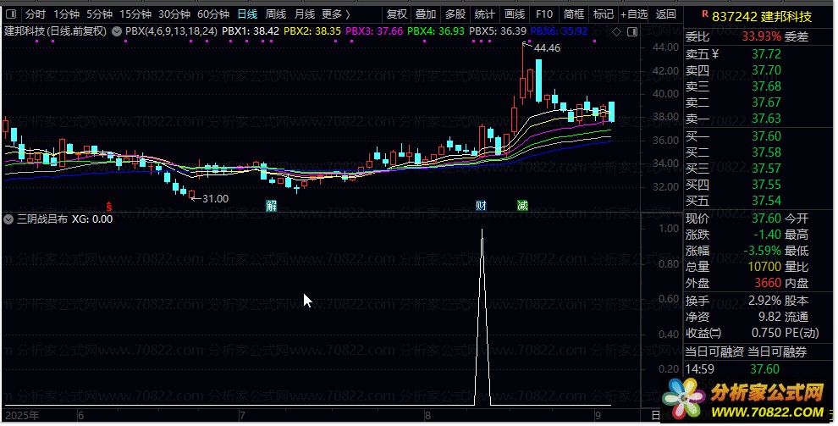Open the 复权 adjustment option
Screen dimensions: 838x426
click(397, 14)
